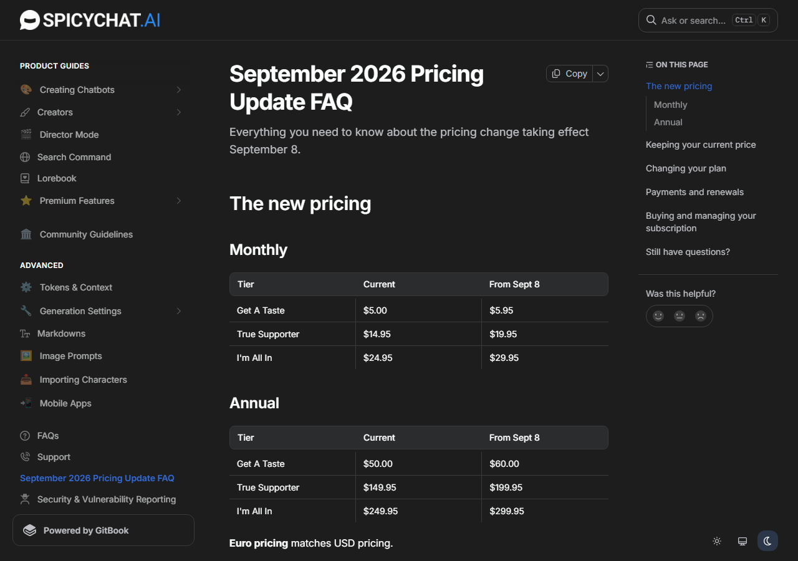Open the Lorebook page
Screen dimensions: 798x561
(x=57, y=178)
